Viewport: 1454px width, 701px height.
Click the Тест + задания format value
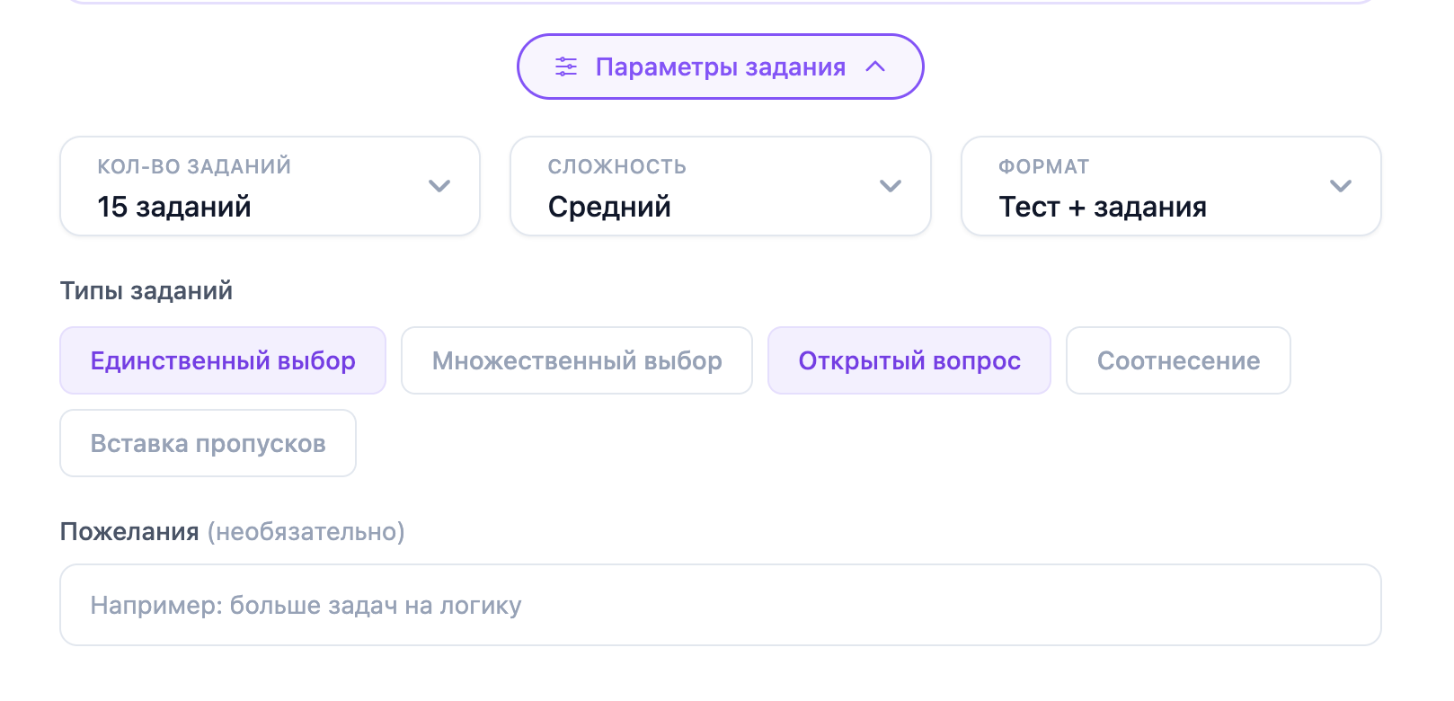[1103, 207]
